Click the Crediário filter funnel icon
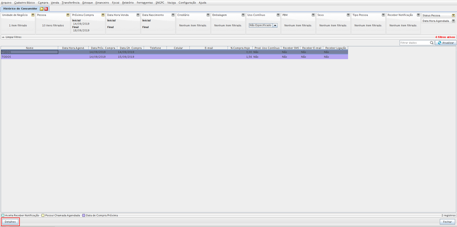Viewport: 457px width, 227px height. click(208, 15)
